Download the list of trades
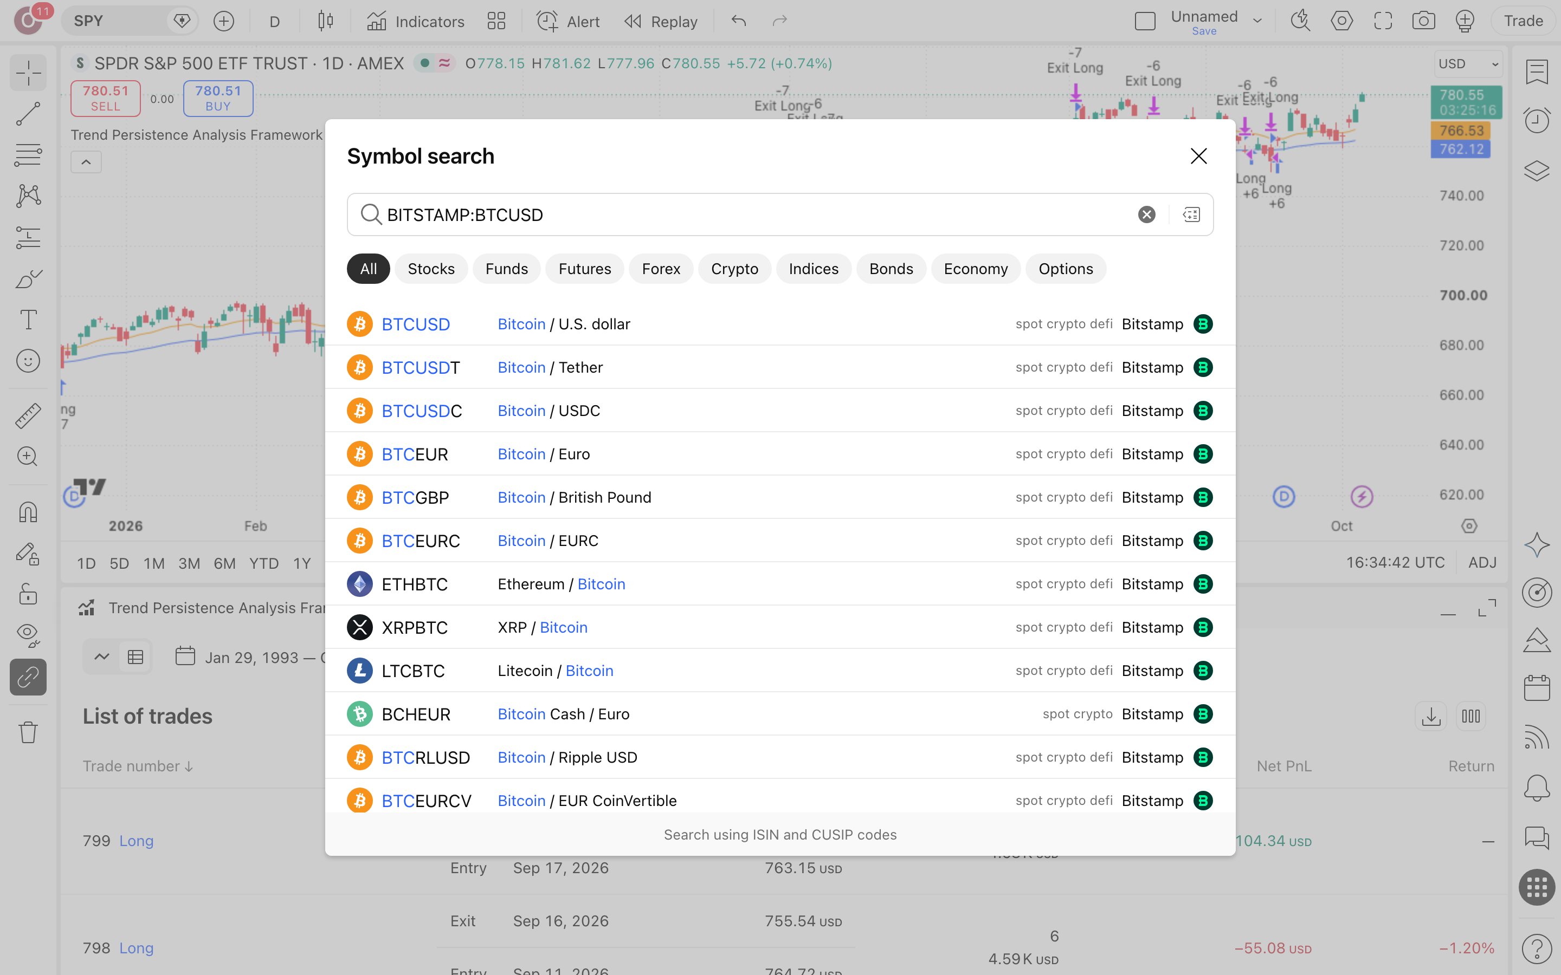Viewport: 1561px width, 975px height. click(x=1431, y=717)
